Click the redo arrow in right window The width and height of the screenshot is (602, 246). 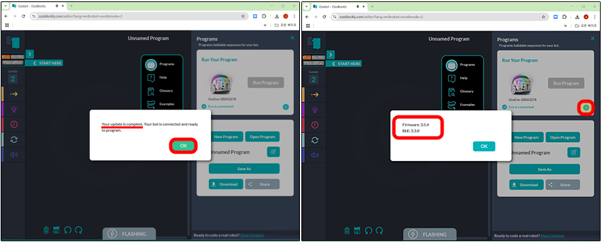380,230
